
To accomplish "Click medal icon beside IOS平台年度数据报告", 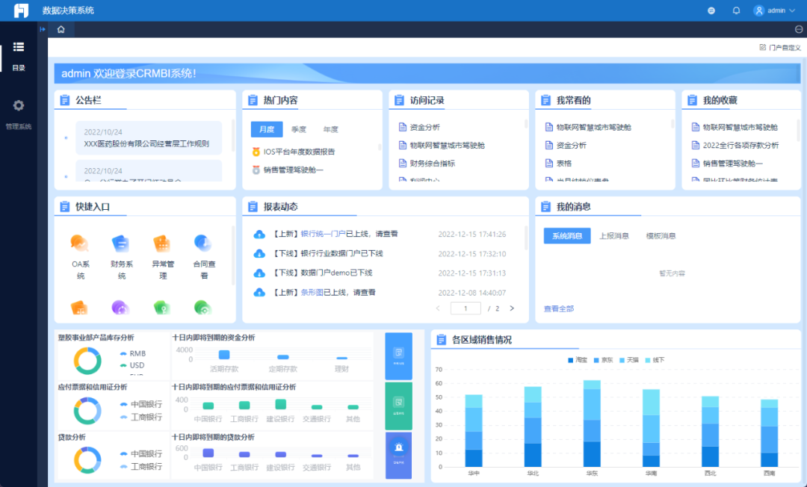I will (256, 152).
